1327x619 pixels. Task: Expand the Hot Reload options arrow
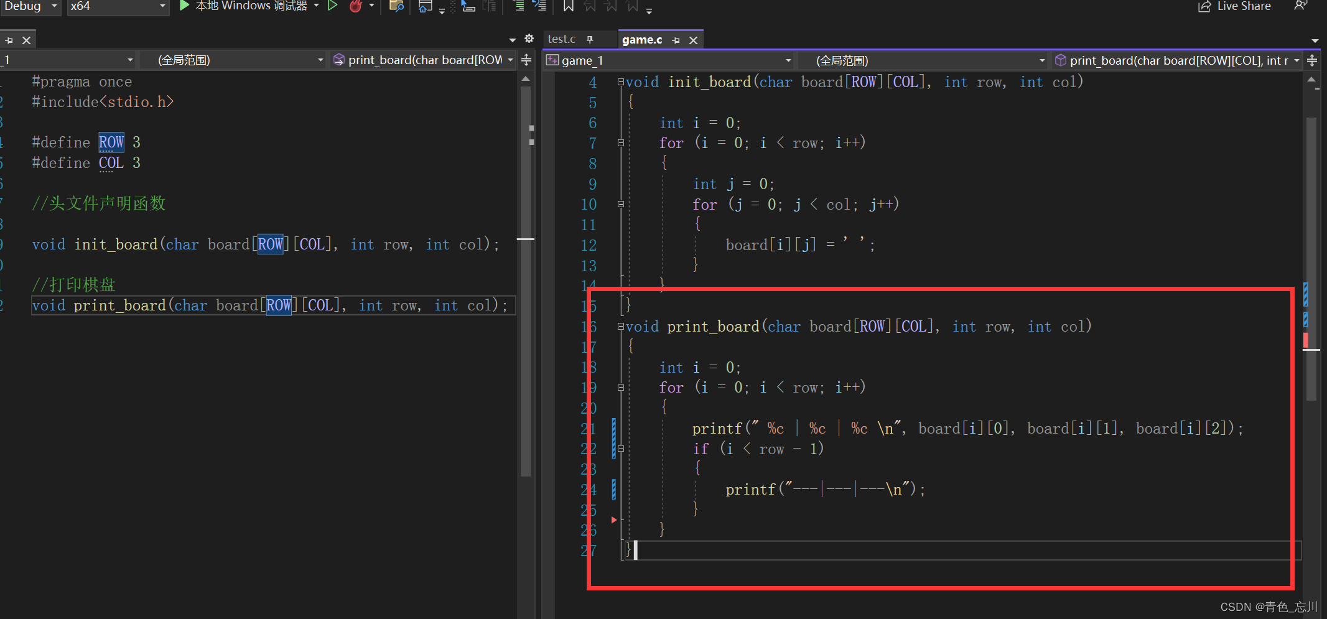tap(371, 6)
